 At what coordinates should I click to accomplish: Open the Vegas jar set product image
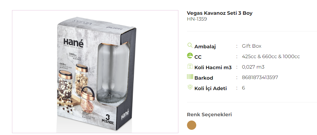coord(95,72)
